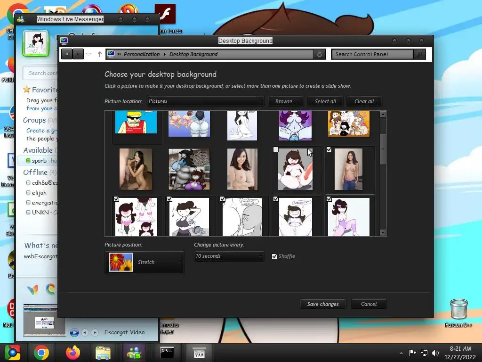Click the picture list scroll-down arrow
This screenshot has height=362, width=482.
[383, 232]
